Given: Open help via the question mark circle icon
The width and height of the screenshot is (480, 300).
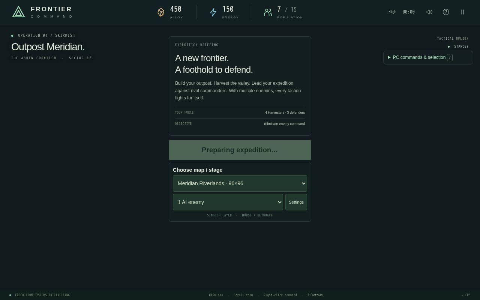Looking at the screenshot, I should tap(446, 12).
